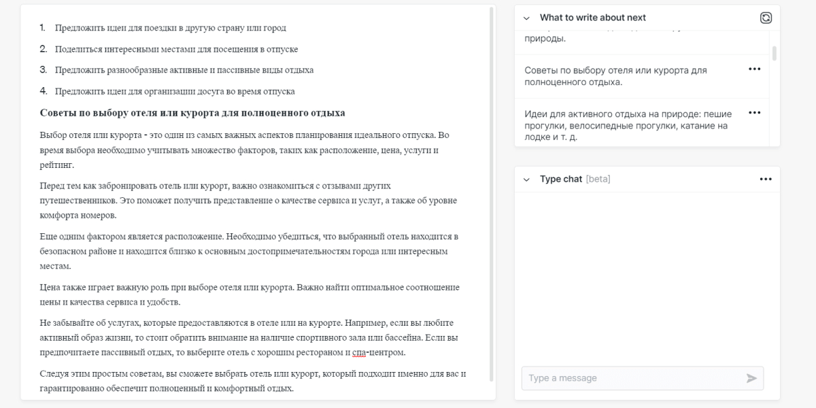Place the cursor in the paragraph starting Выбор отеля или курорта
Viewport: 816px width, 408px height.
tap(245, 150)
